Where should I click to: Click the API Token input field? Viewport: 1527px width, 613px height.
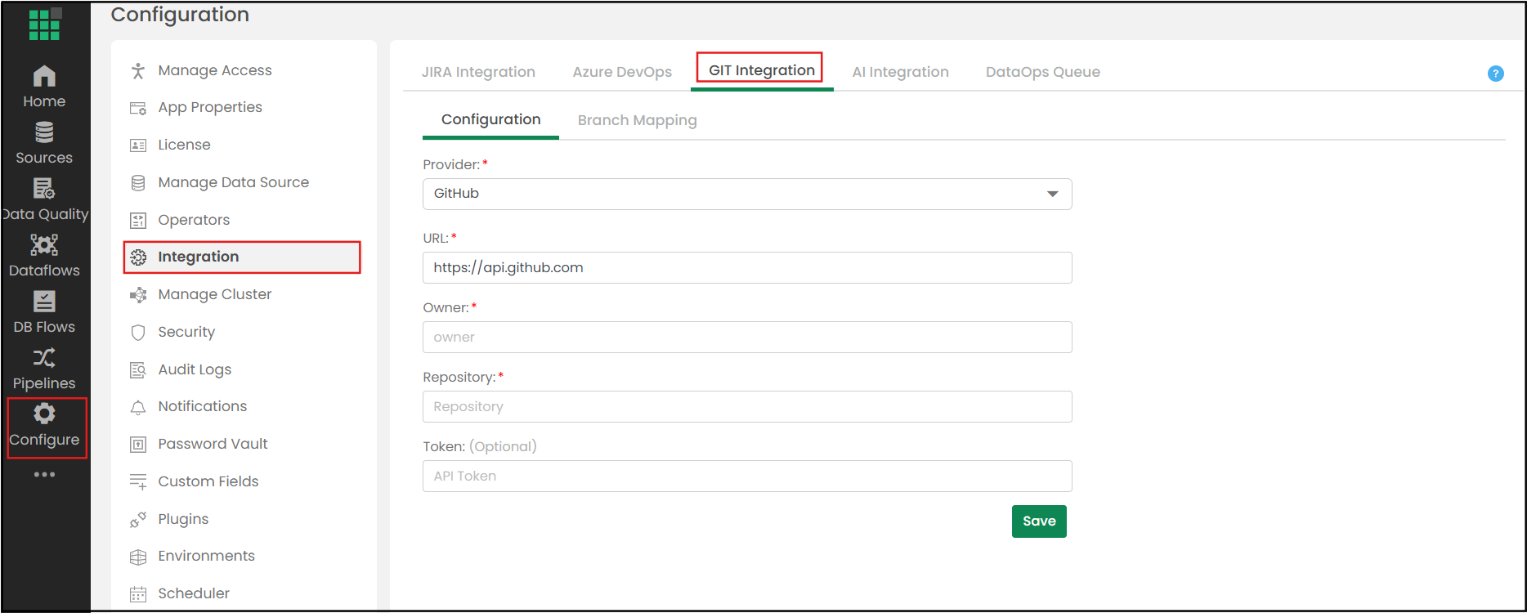[747, 476]
